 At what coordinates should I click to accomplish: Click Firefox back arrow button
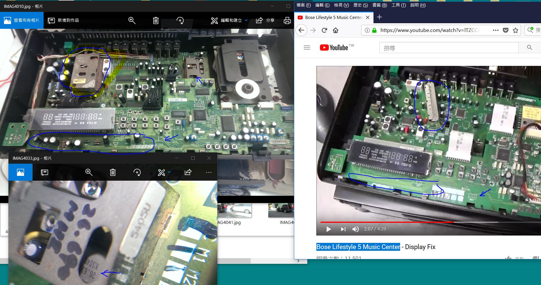[x=301, y=30]
